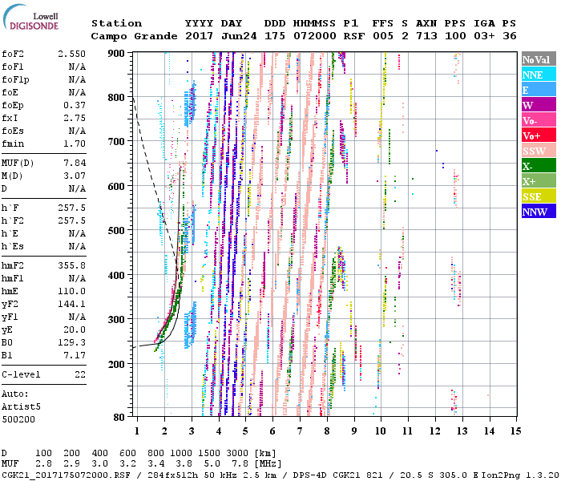Select the blue NNW legend box
Image resolution: width=561 pixels, height=481 pixels.
click(539, 212)
